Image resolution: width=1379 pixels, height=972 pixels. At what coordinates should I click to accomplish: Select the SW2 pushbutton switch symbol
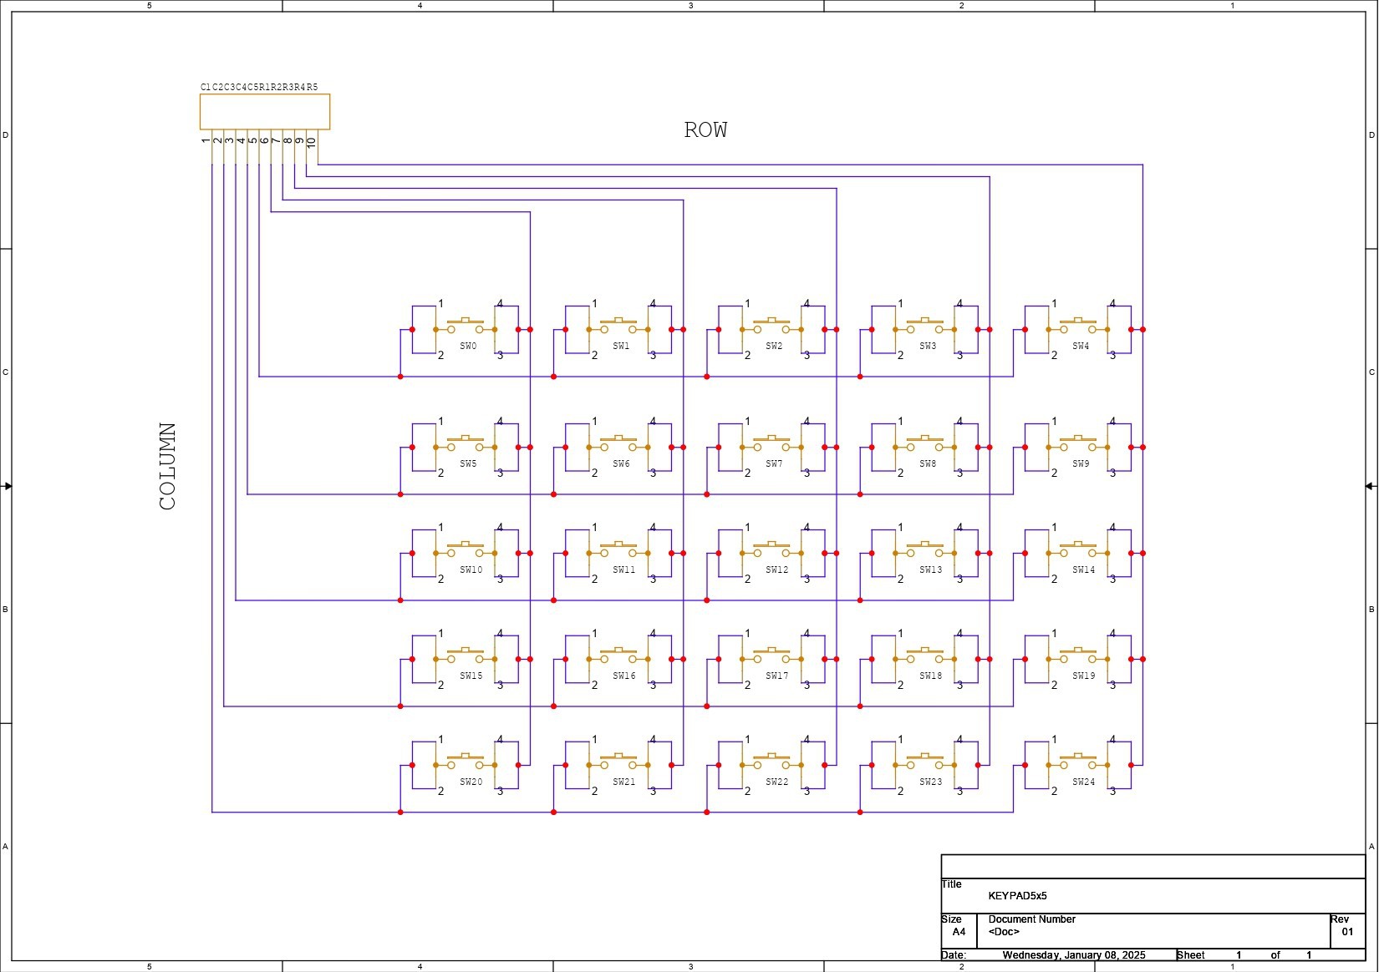[771, 330]
